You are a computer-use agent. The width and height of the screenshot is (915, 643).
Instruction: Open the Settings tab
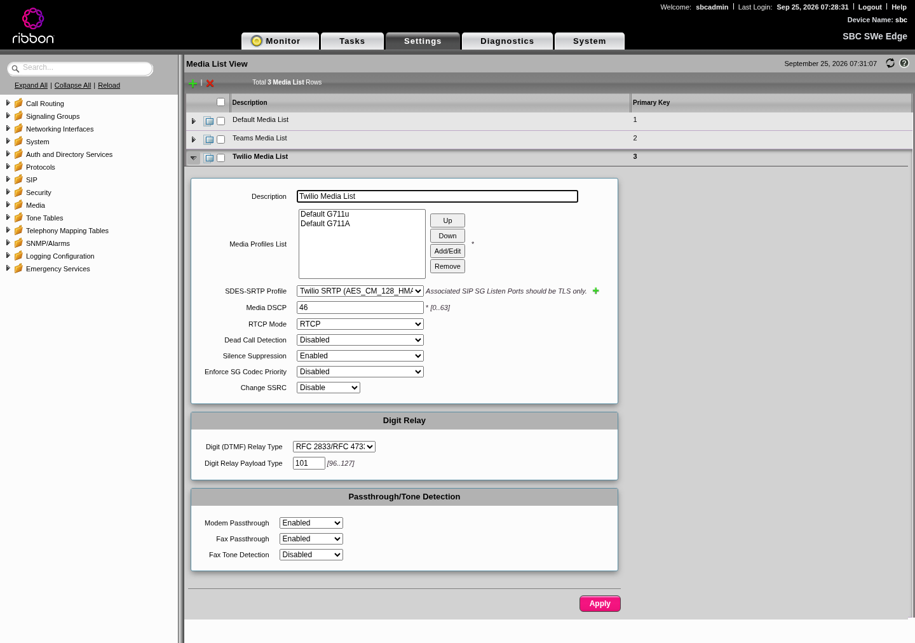tap(423, 41)
